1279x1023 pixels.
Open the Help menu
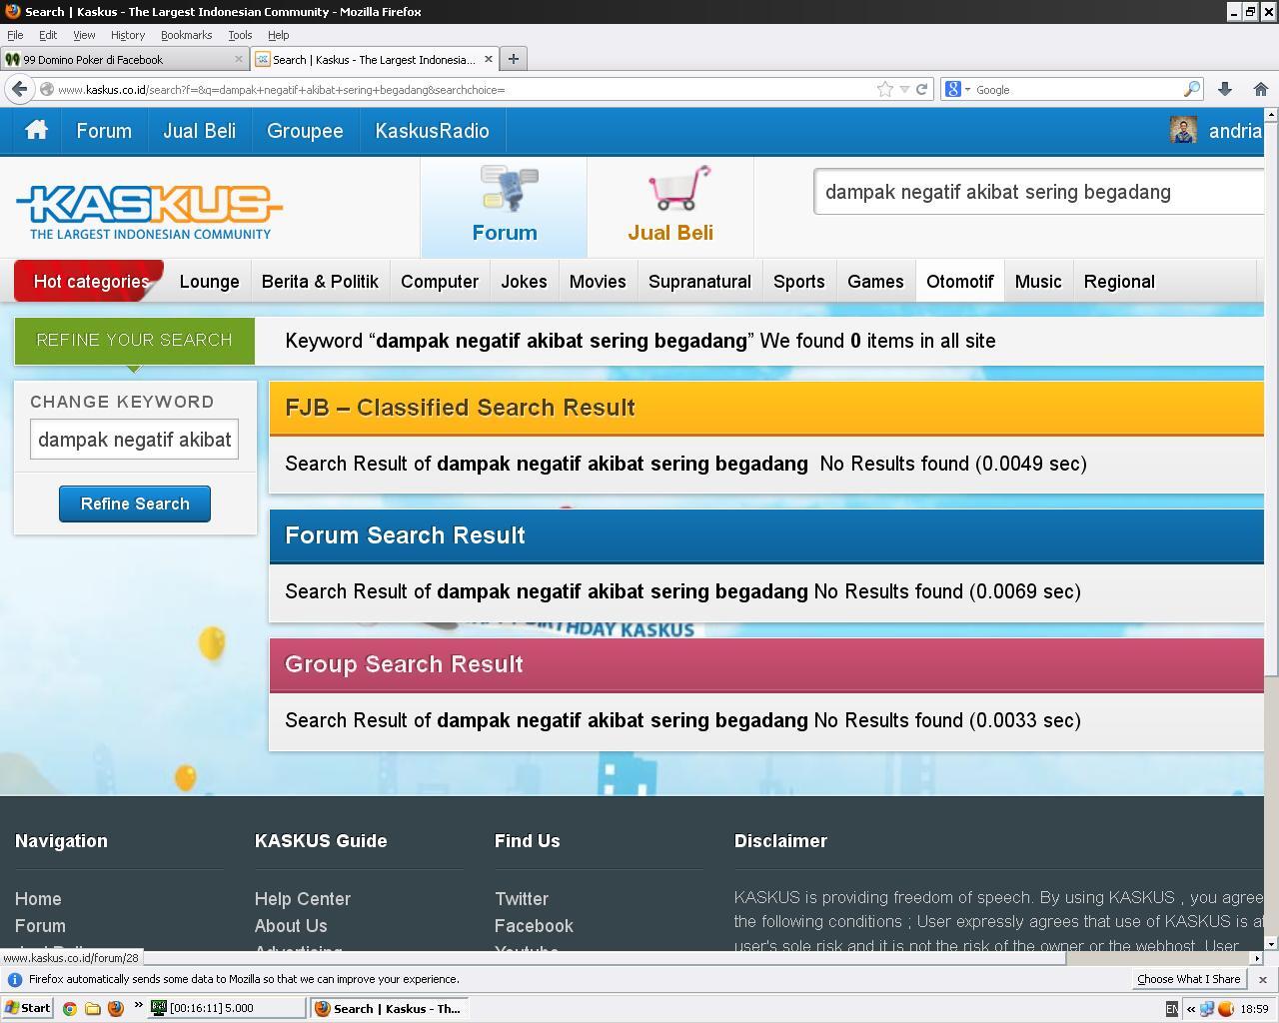pos(279,35)
